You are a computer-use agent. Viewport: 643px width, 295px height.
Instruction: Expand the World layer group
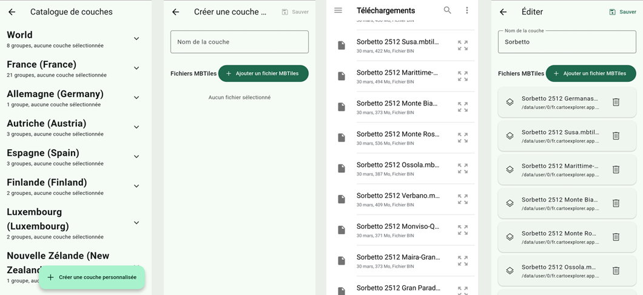136,39
